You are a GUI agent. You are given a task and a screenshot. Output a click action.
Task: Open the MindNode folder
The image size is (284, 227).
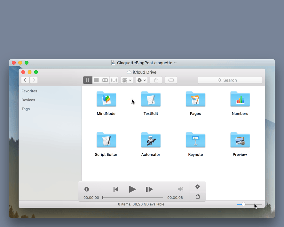coord(106,99)
